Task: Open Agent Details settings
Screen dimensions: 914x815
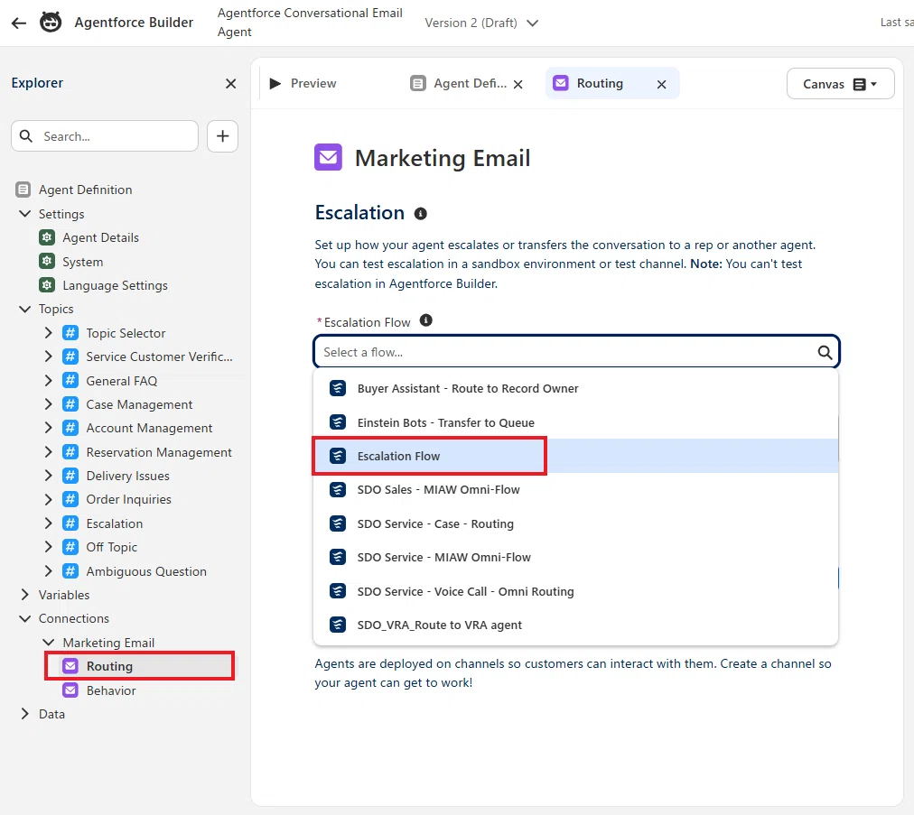Action: tap(100, 237)
